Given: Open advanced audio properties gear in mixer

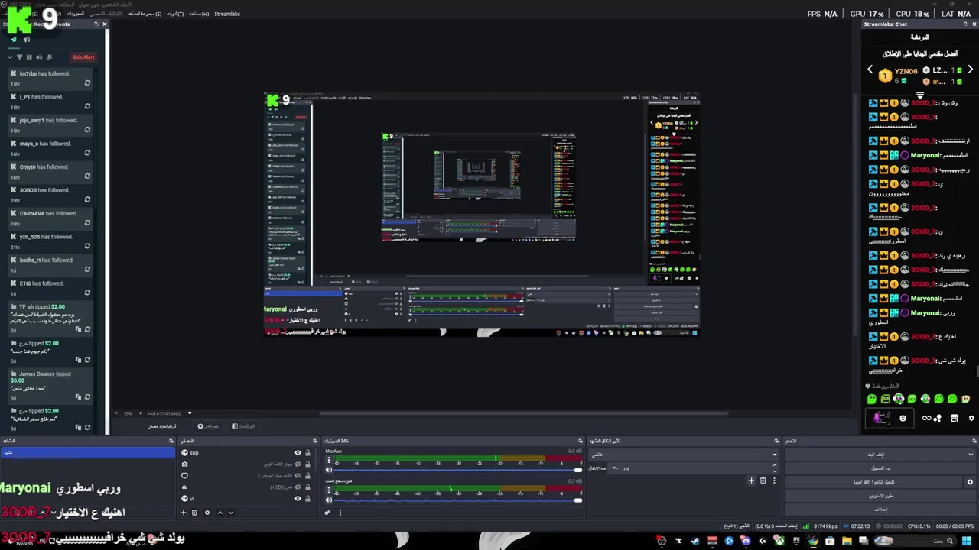Looking at the screenshot, I should tap(329, 513).
